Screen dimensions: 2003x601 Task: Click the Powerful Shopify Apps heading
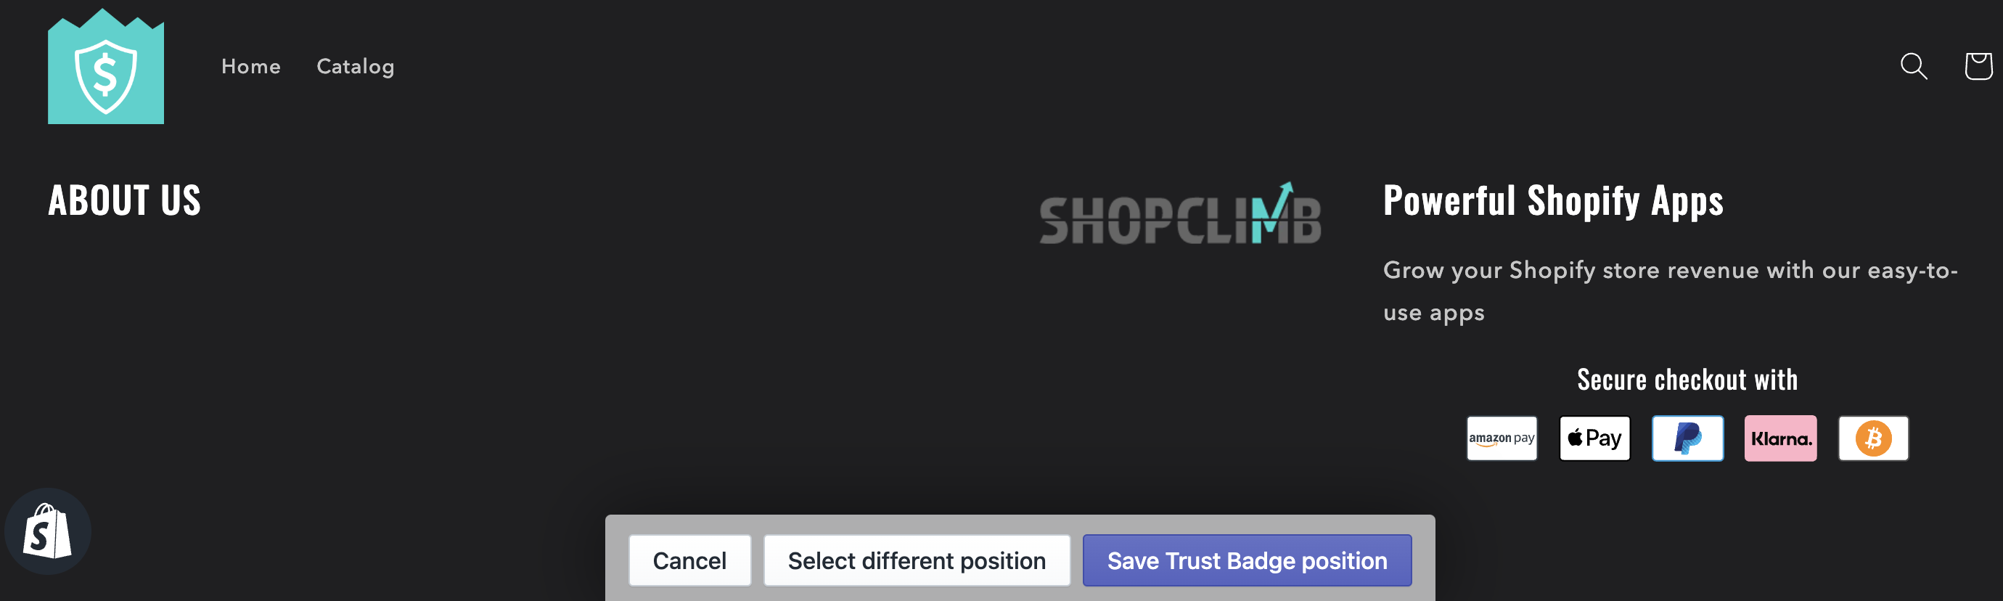point(1553,201)
